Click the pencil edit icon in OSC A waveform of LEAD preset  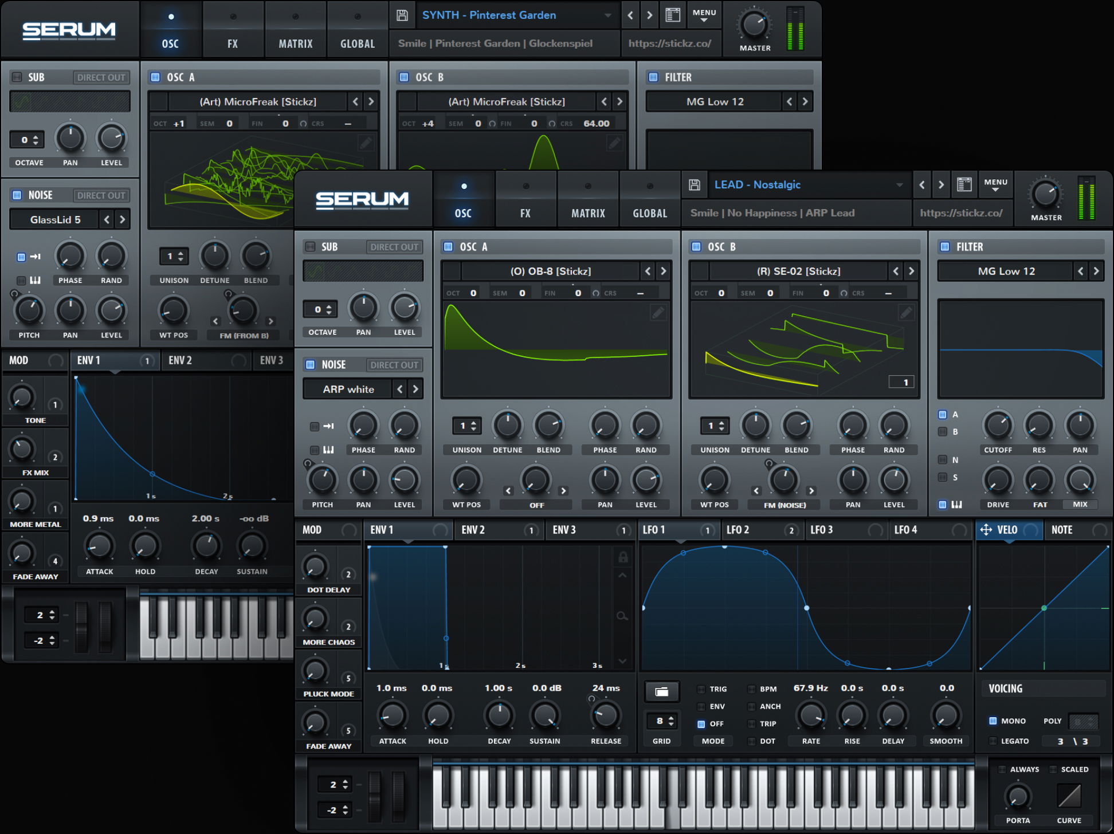click(658, 312)
